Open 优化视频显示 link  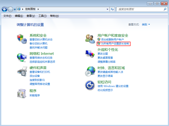tap(105, 90)
